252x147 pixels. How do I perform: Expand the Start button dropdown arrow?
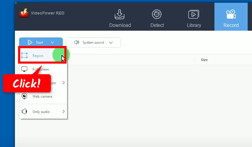[52, 42]
